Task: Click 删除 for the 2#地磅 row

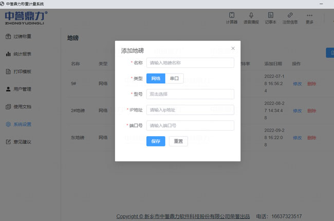Action: point(312,110)
